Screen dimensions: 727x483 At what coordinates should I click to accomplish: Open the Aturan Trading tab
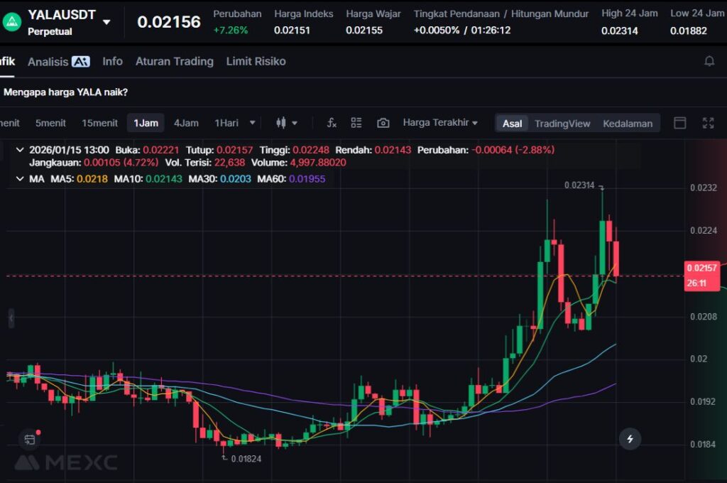(x=174, y=62)
